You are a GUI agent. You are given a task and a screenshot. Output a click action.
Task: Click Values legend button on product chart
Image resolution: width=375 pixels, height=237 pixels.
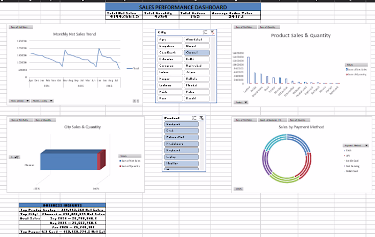click(x=356, y=65)
